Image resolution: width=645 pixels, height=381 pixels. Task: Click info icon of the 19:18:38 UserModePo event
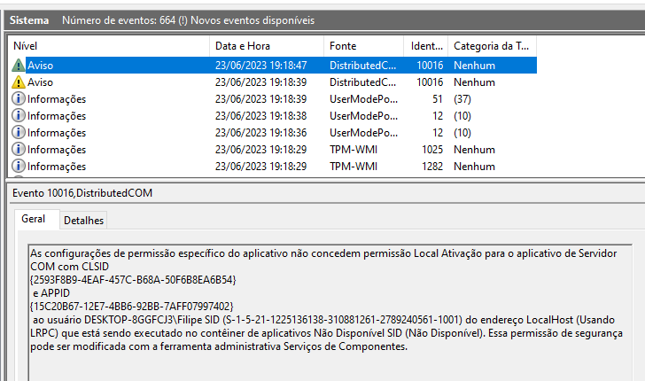[18, 115]
